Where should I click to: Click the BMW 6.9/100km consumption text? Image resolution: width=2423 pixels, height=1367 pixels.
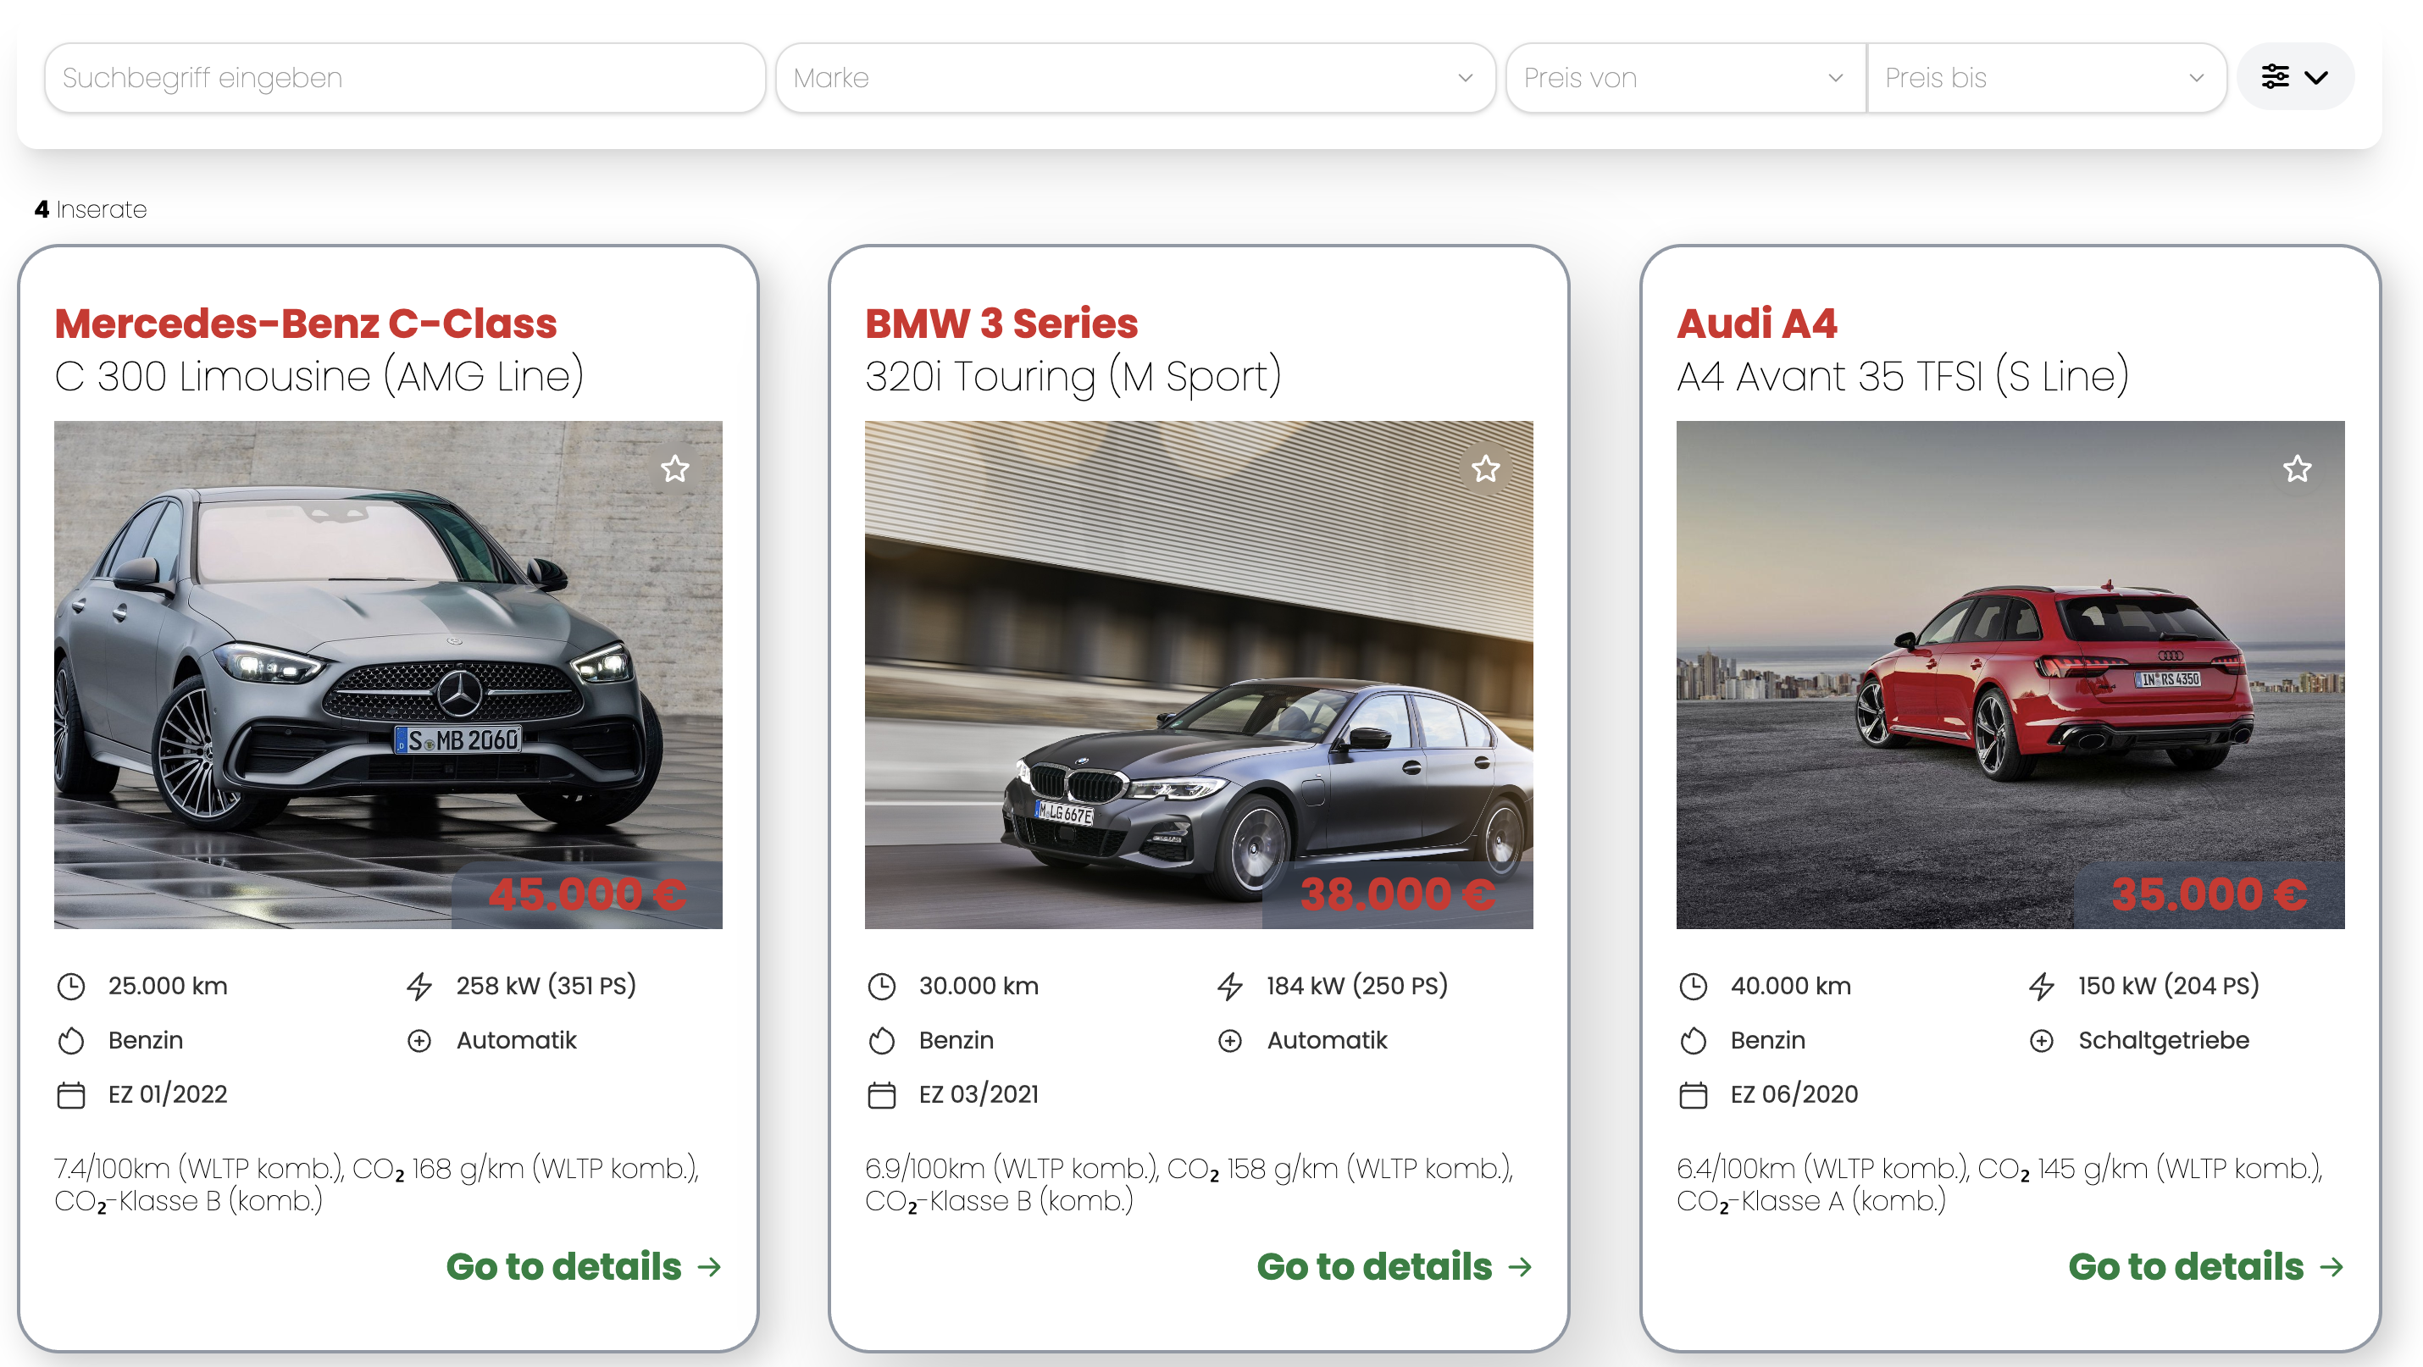pos(1189,1185)
